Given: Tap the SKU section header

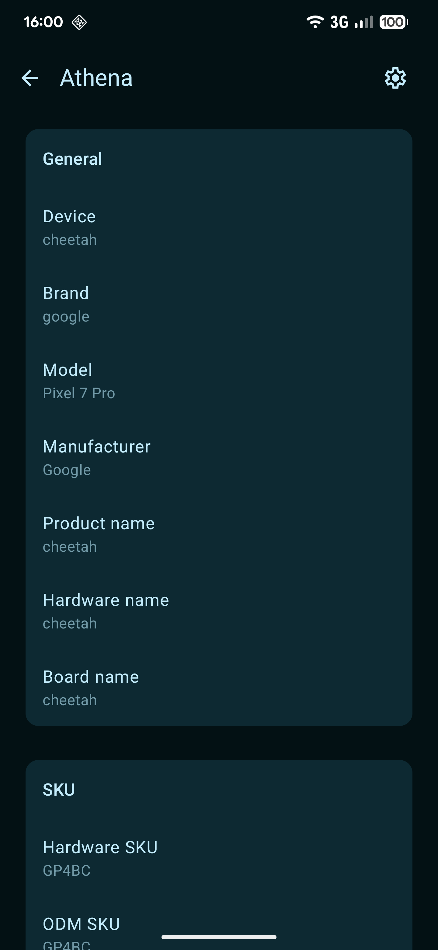Looking at the screenshot, I should [x=59, y=790].
